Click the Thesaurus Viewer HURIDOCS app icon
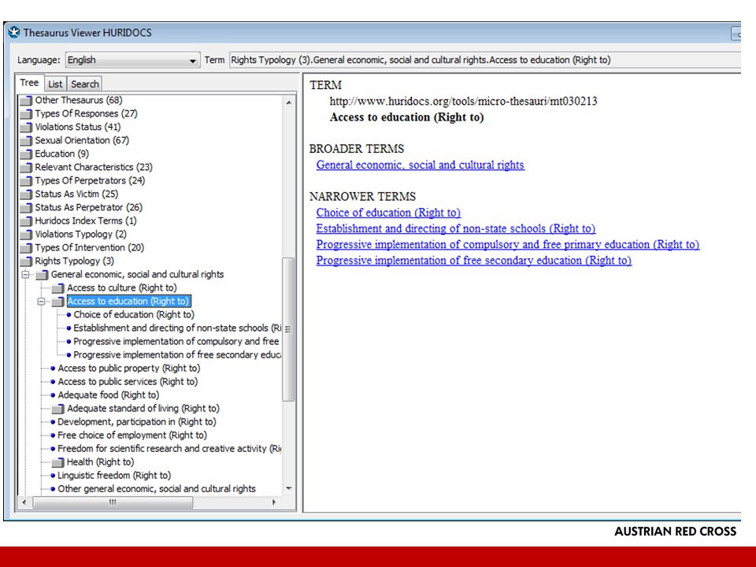This screenshot has width=756, height=567. (x=14, y=32)
